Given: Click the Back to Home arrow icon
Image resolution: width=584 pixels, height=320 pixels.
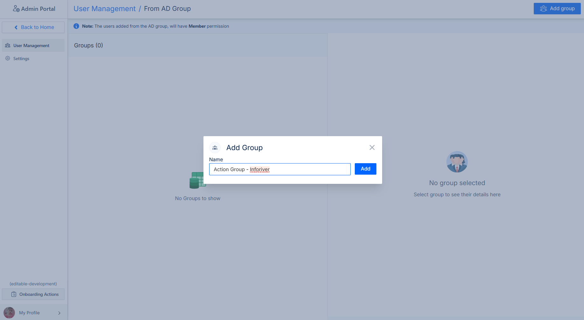Looking at the screenshot, I should tap(16, 27).
